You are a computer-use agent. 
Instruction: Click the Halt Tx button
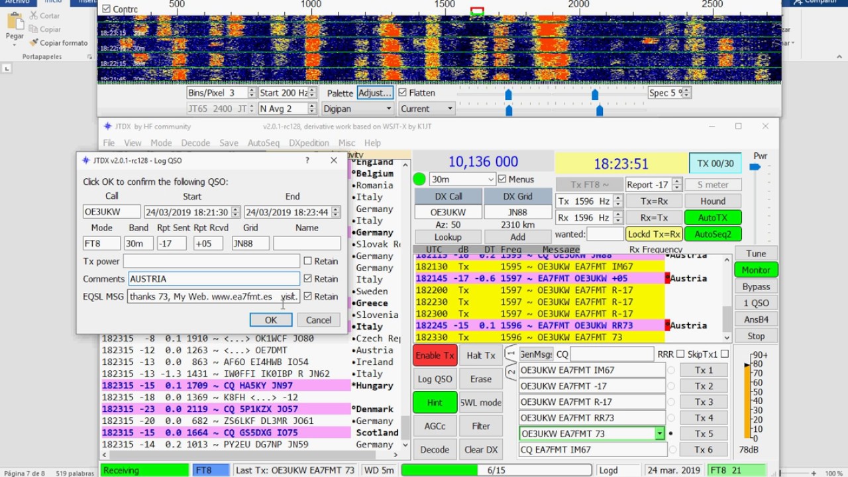pyautogui.click(x=481, y=355)
